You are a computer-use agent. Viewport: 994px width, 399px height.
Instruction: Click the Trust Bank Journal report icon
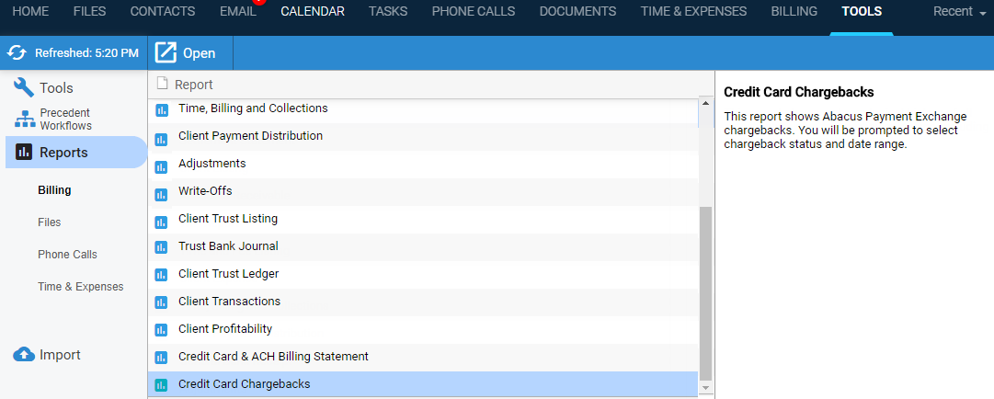pyautogui.click(x=161, y=248)
